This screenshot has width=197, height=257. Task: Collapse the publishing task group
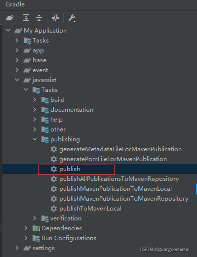coord(35,139)
